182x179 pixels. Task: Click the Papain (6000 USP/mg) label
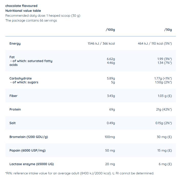coord(27,151)
